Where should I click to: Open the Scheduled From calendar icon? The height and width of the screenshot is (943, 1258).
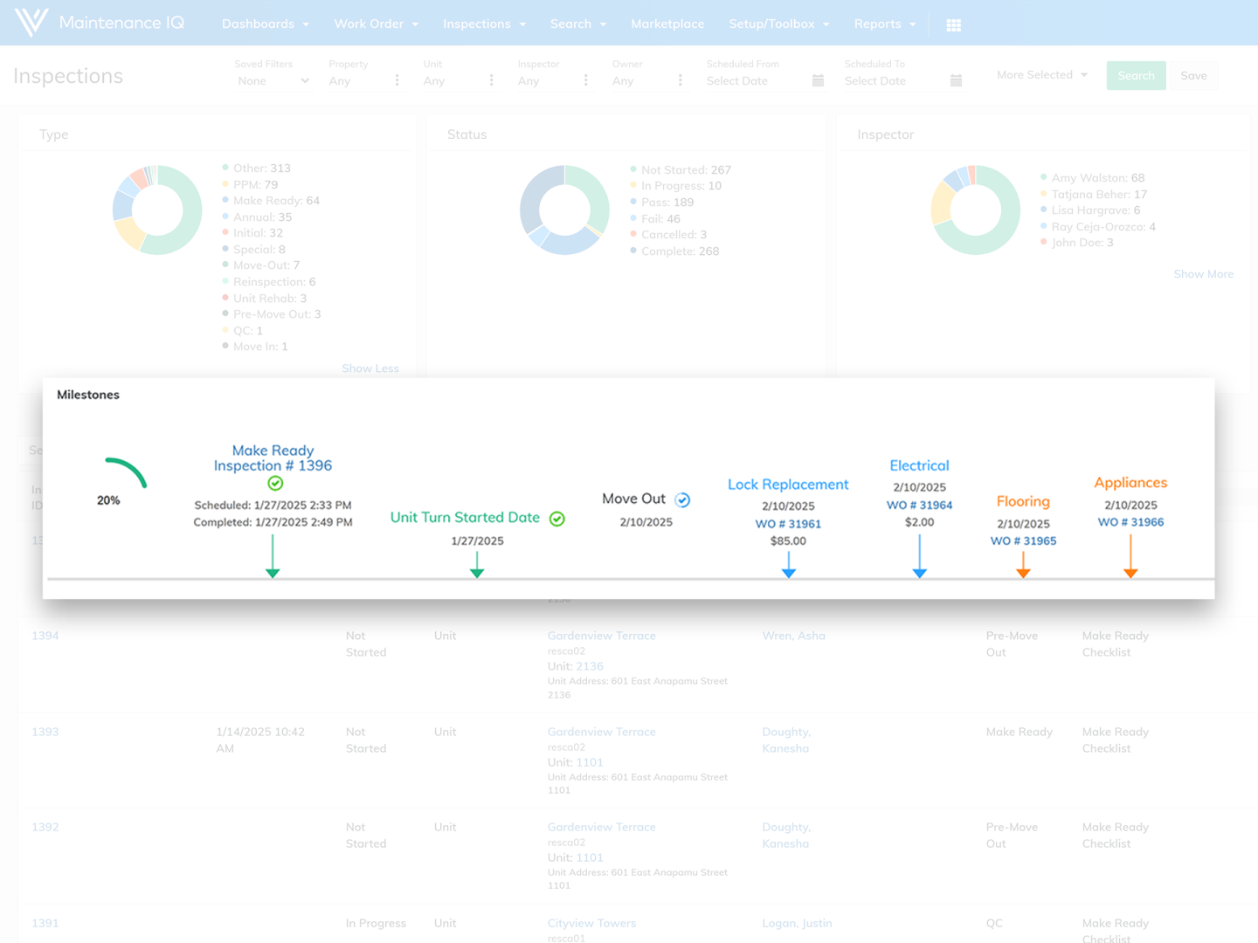click(818, 80)
